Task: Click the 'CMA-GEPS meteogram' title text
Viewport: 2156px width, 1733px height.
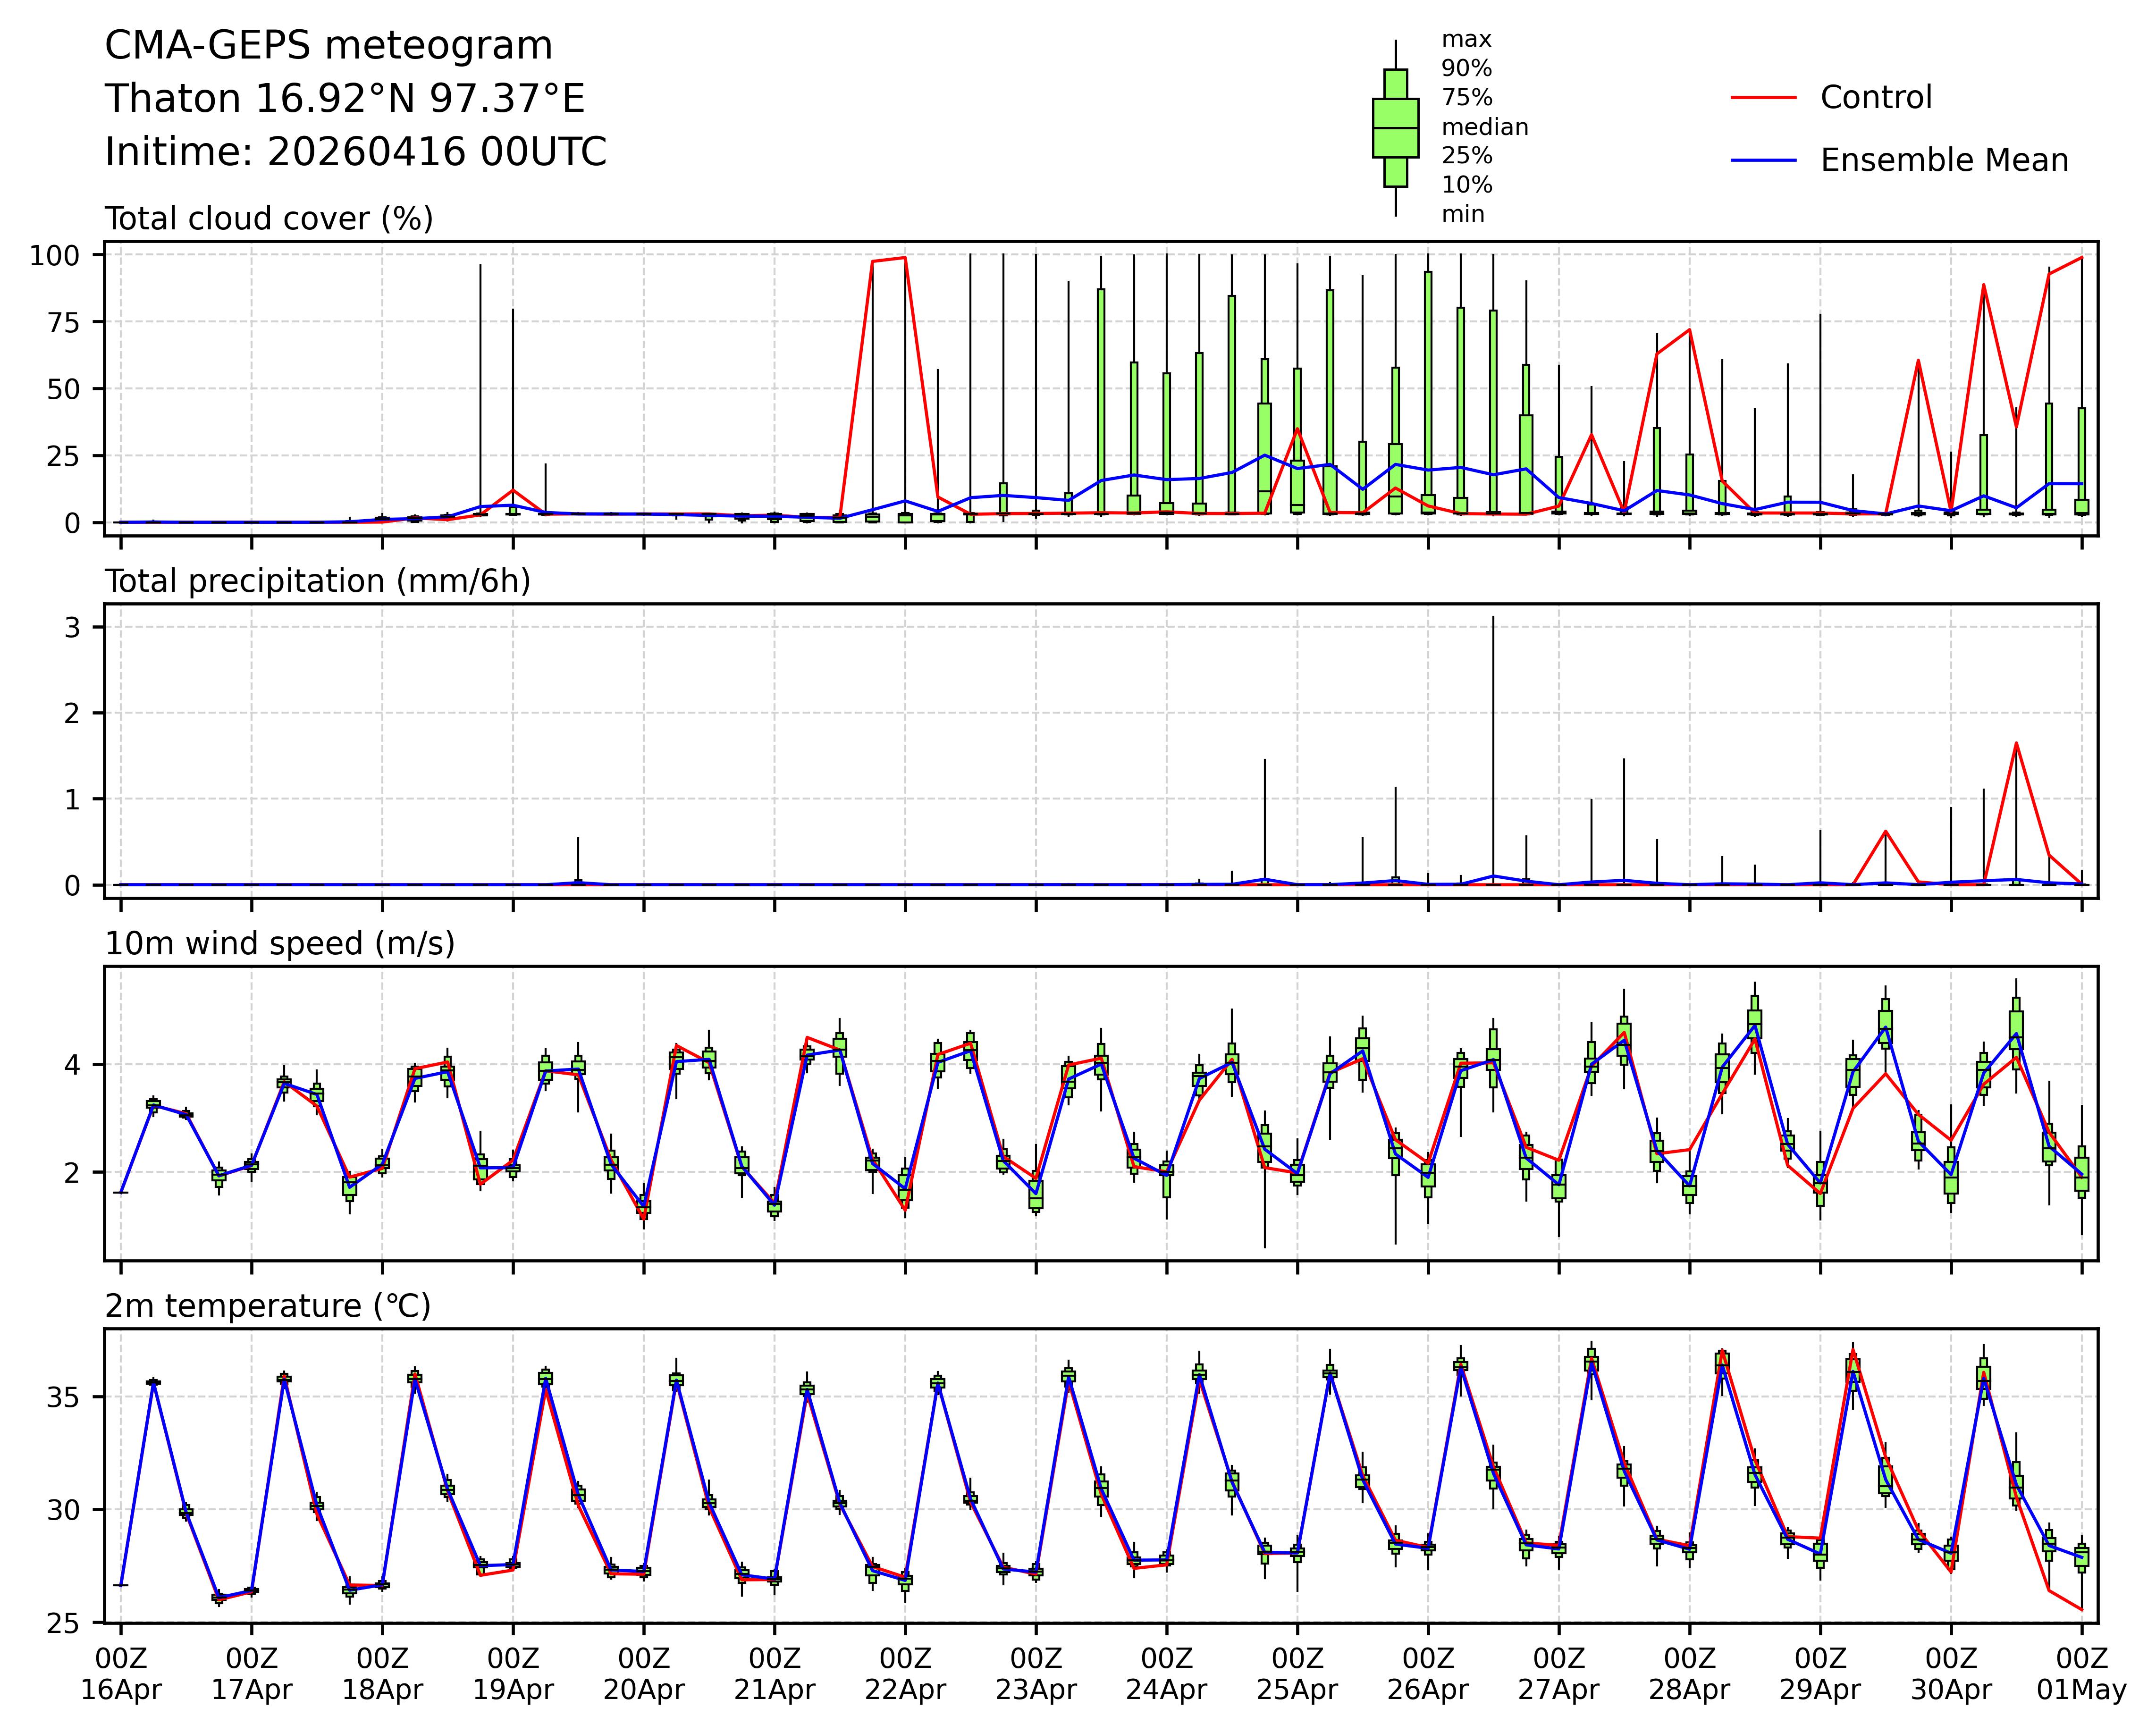Action: click(328, 46)
